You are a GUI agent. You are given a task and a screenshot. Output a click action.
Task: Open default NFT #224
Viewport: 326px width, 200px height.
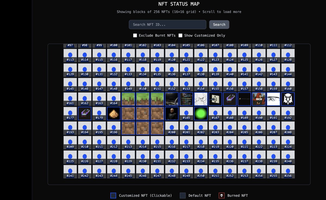pyautogui.click(x=288, y=142)
